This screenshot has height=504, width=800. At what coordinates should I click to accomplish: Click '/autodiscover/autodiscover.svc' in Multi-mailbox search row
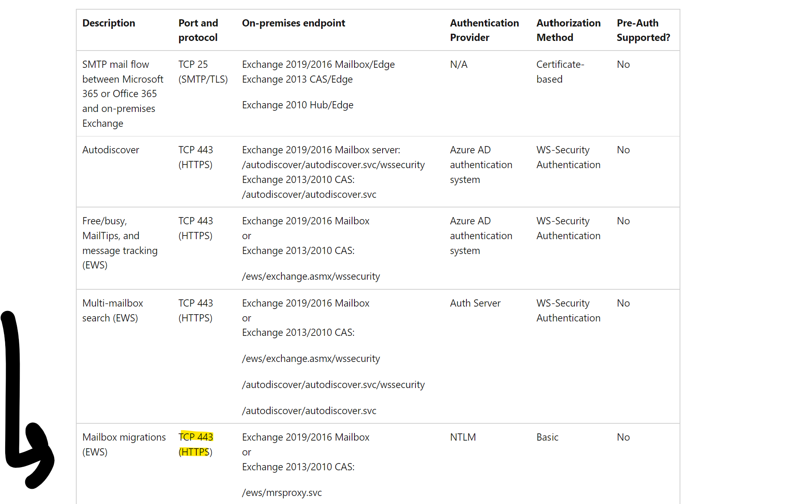(309, 411)
